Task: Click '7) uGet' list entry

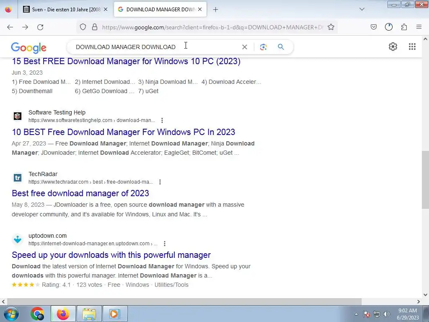Action: [x=148, y=91]
